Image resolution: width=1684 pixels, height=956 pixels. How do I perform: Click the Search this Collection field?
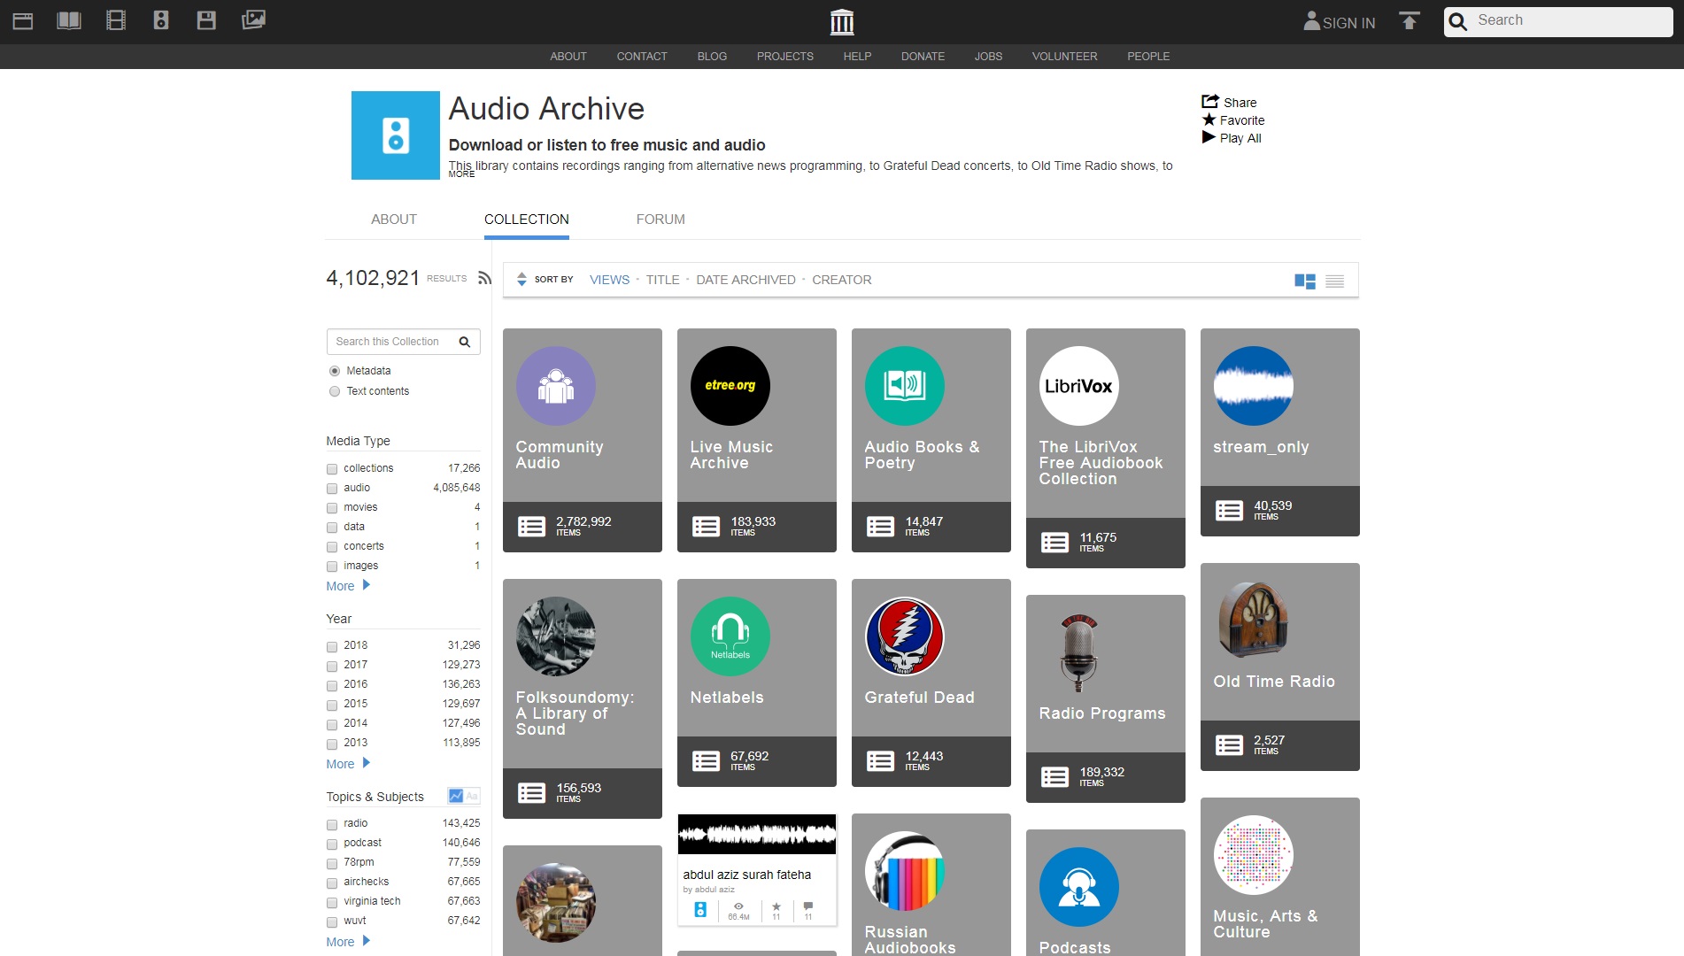[x=392, y=342]
